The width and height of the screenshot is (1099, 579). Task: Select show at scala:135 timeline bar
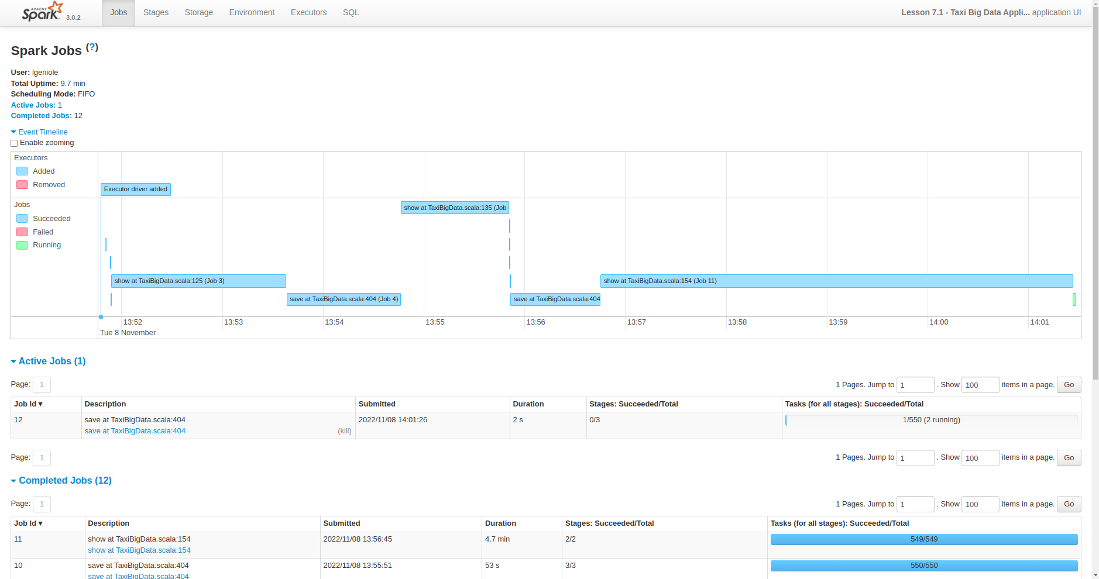coord(455,208)
